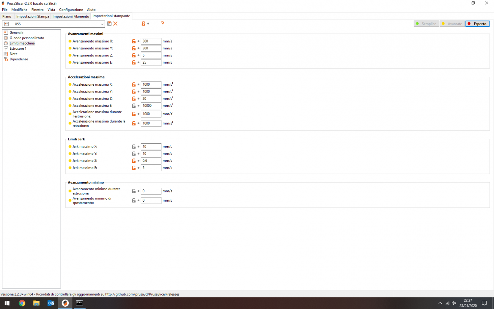The image size is (494, 309).
Task: Click lock icon for Avanzamento minimo di spostamento
Action: [134, 201]
